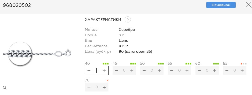
Task: Increase quantity for size 55
Action: 187,70
